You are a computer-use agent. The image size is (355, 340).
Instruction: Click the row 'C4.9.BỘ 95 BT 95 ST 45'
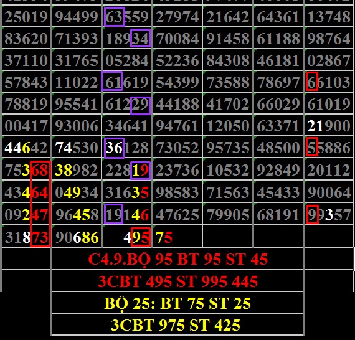pos(177,258)
